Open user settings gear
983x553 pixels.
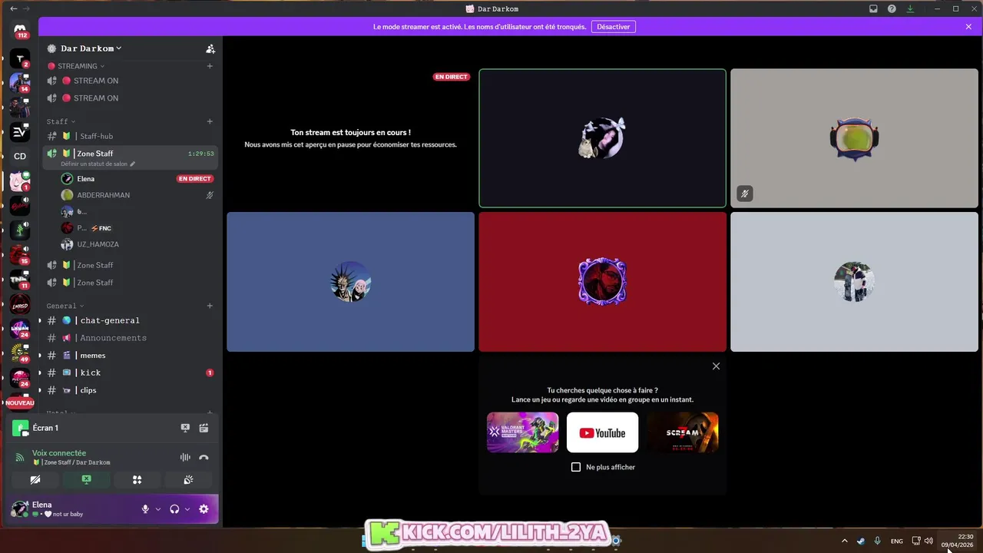(204, 508)
